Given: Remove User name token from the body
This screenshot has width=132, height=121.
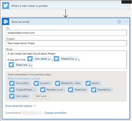Looking at the screenshot, I should coord(49,59).
